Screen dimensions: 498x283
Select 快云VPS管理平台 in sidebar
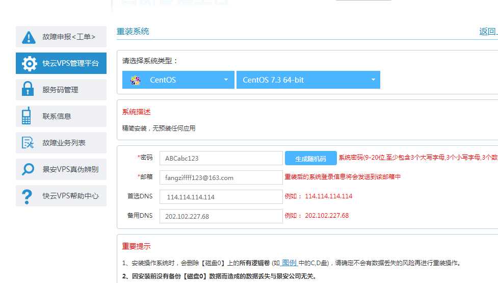tap(61, 63)
